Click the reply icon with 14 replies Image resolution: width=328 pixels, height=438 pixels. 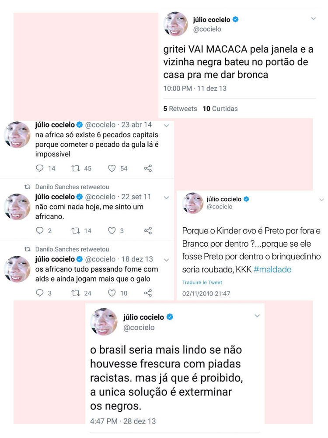click(40, 168)
